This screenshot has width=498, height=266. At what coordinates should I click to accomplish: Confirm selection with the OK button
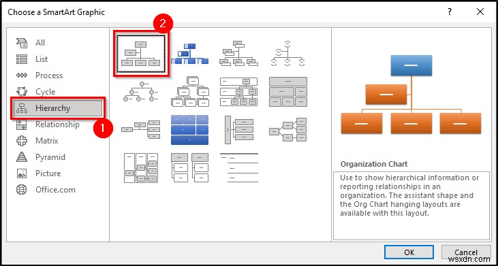click(409, 252)
